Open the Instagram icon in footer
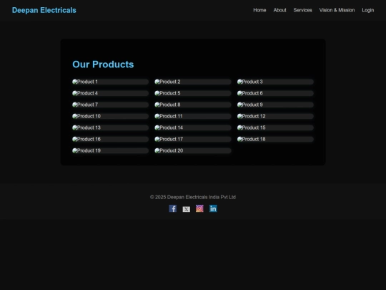The height and width of the screenshot is (290, 386). tap(199, 208)
